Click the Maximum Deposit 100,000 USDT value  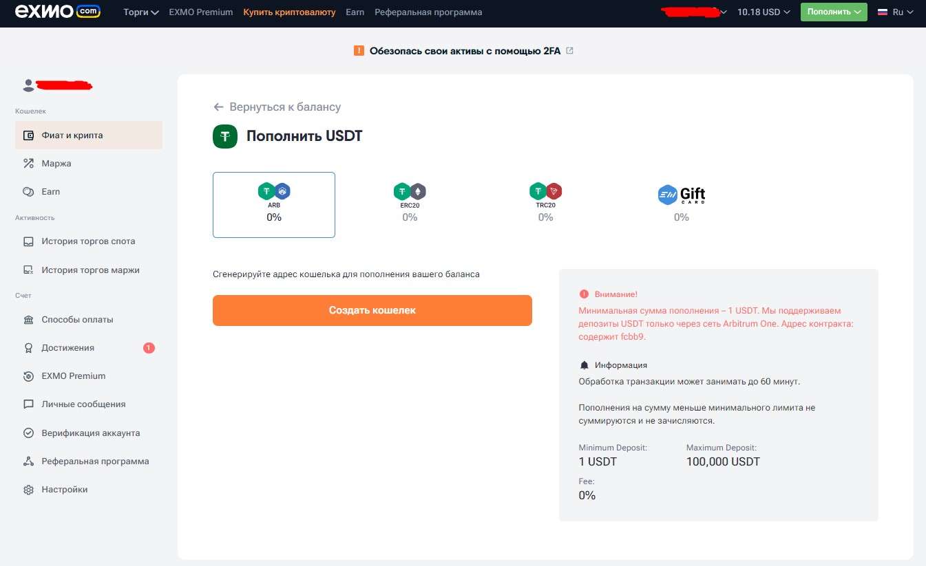pos(723,461)
